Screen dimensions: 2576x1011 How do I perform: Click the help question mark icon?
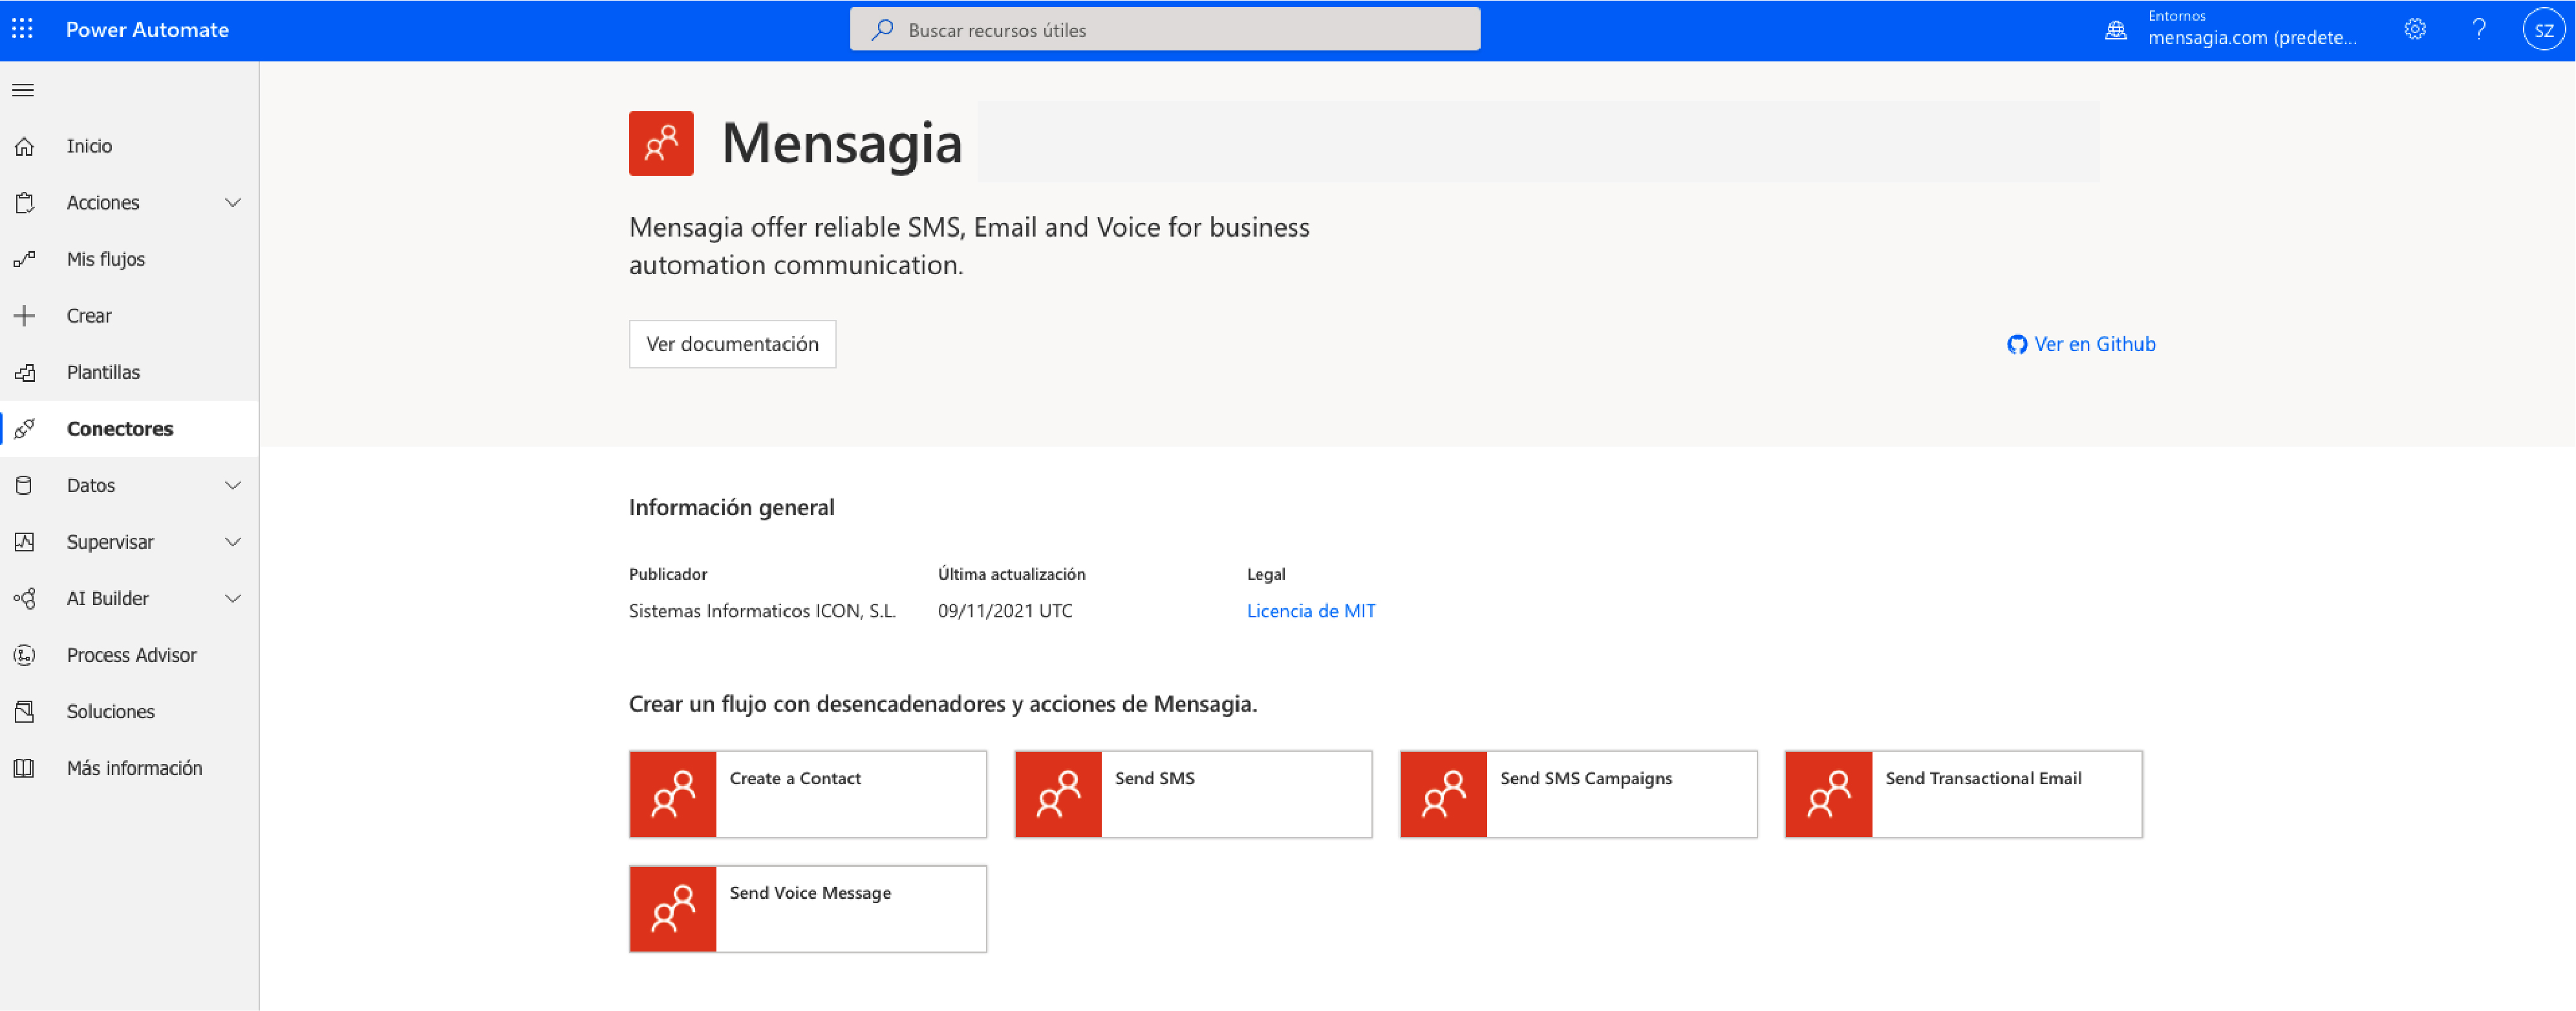[2479, 29]
